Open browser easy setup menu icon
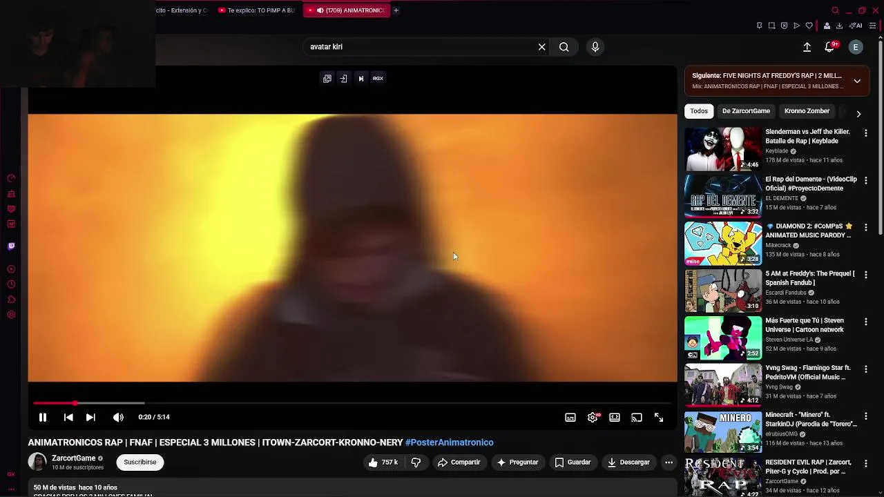 point(872,26)
